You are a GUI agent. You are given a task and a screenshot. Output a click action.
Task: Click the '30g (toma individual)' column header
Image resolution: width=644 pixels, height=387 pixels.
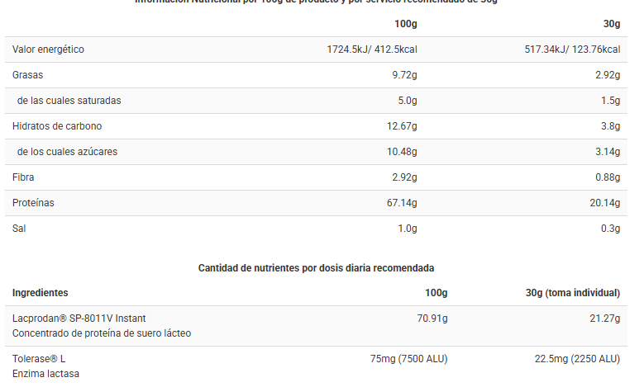point(573,293)
